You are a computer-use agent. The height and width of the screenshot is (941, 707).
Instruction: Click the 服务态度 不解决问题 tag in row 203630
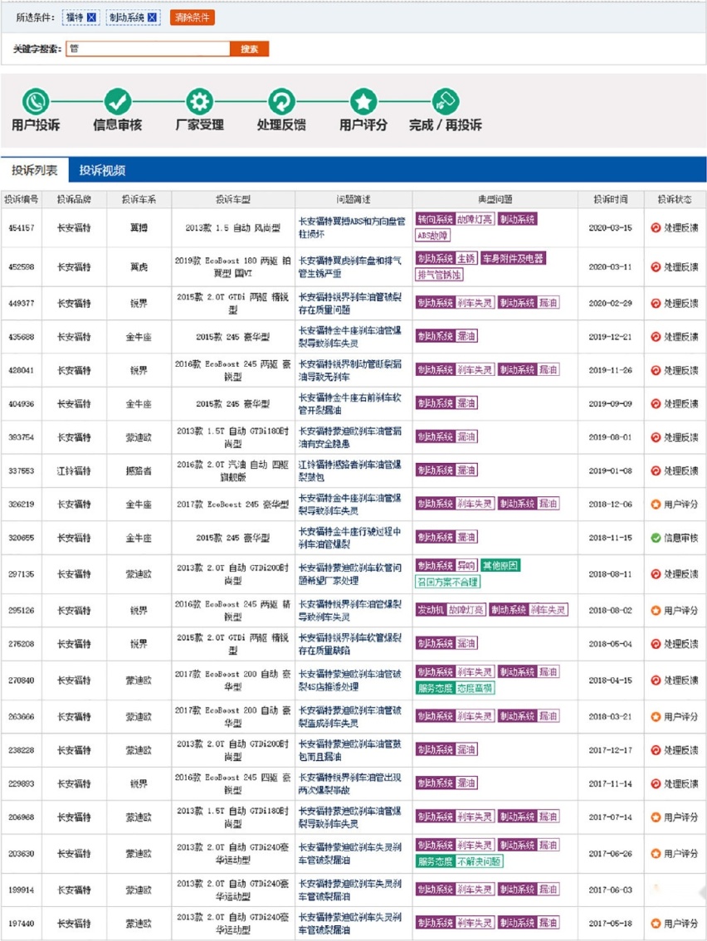pos(459,862)
